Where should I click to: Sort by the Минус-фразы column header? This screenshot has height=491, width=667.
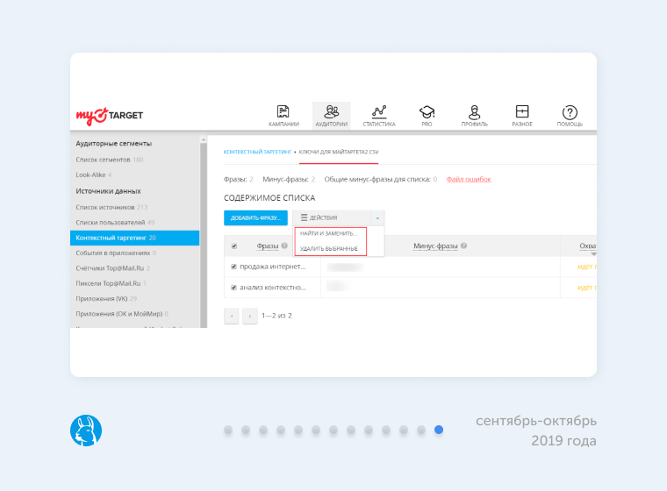click(435, 245)
